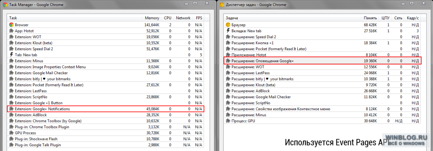Screen dimensions: 433x151
Task: Select Extension: Google +1 Button row
Action: 106,103
